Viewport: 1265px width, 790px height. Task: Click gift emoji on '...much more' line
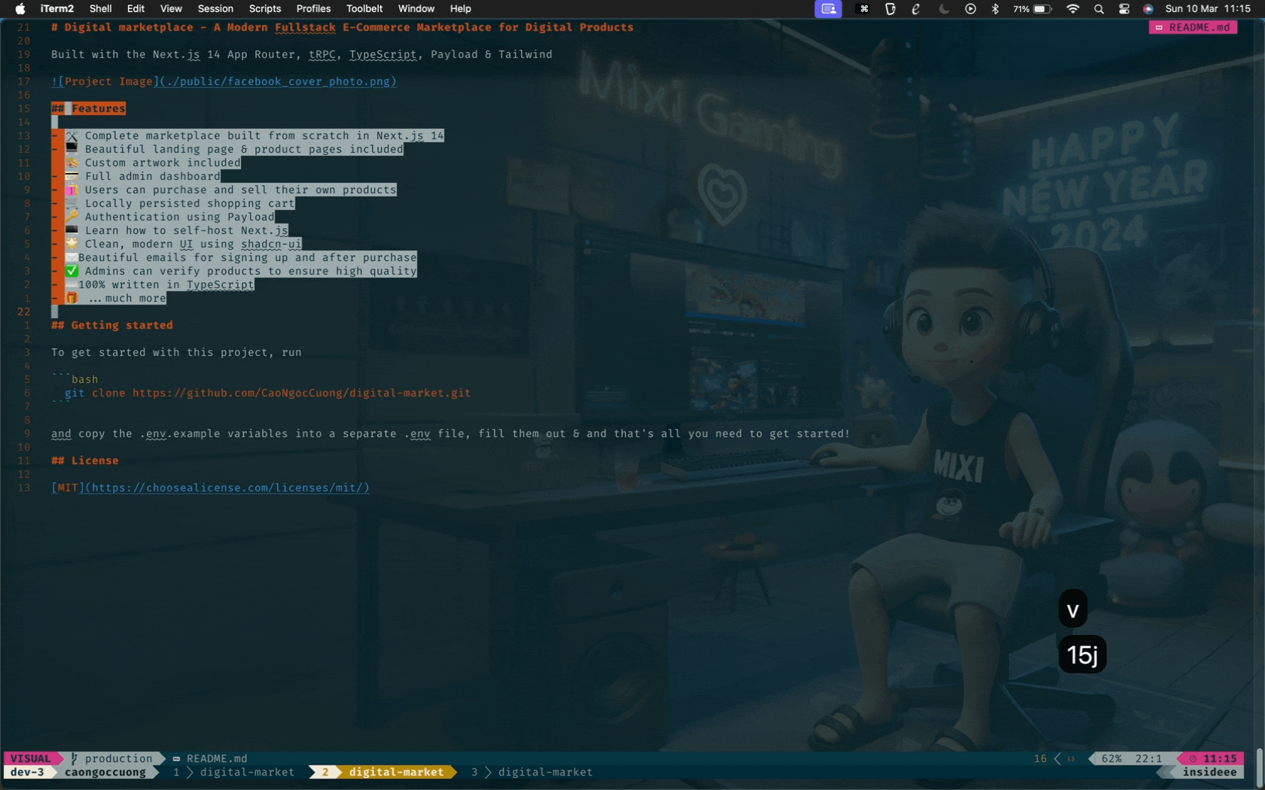click(x=72, y=298)
